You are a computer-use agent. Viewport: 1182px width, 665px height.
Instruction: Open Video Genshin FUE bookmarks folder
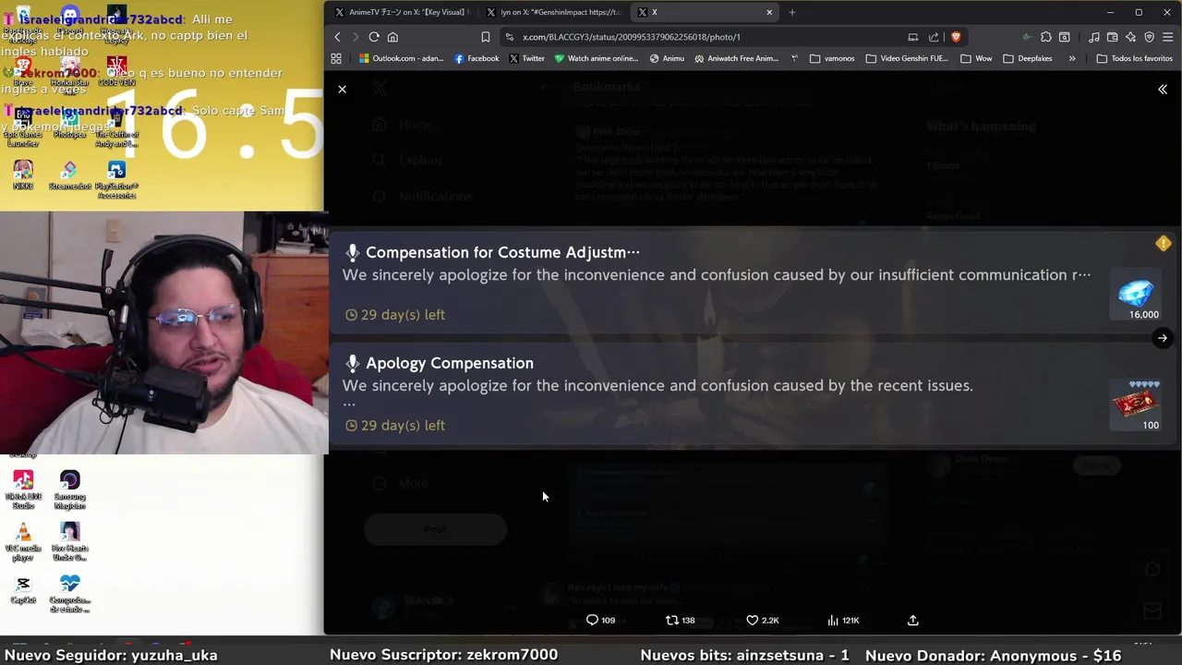[909, 58]
